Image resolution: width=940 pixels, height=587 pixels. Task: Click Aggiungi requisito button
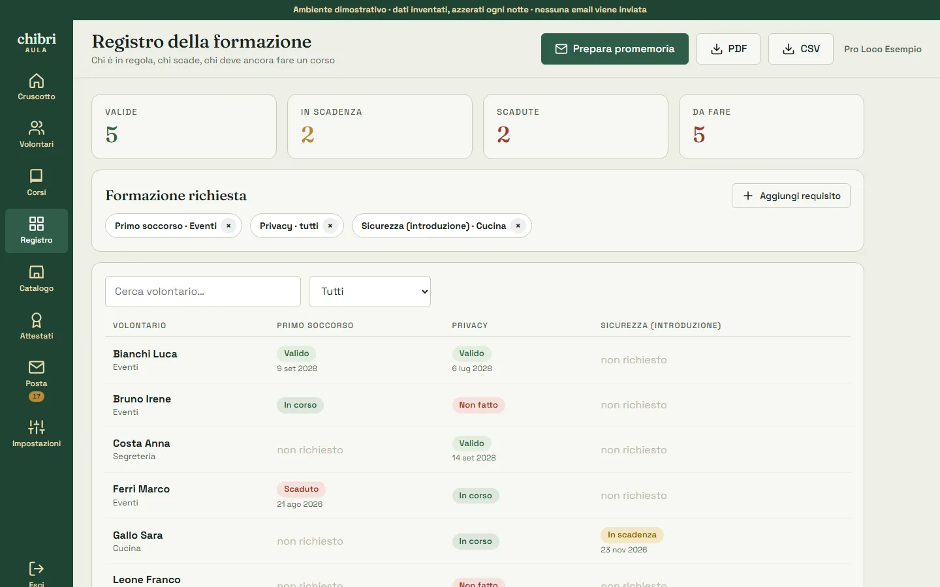791,196
